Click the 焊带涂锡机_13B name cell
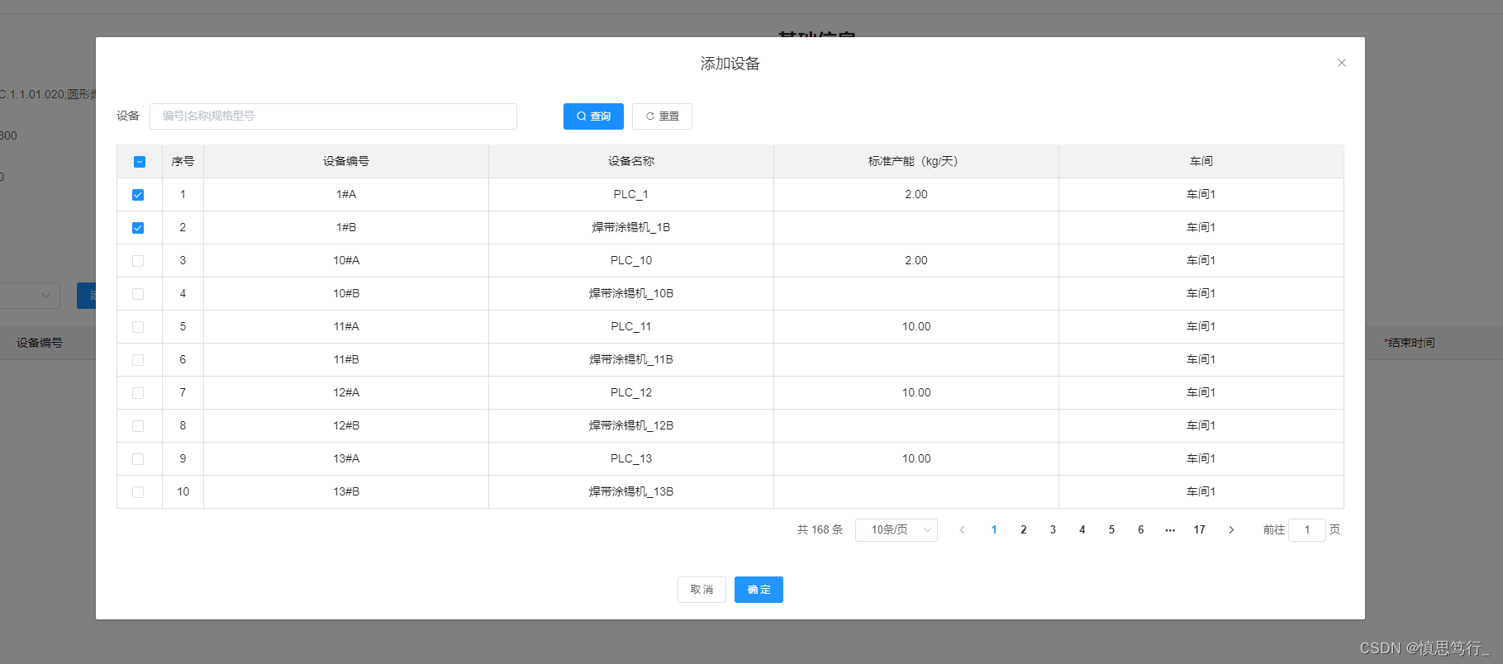 click(x=631, y=492)
